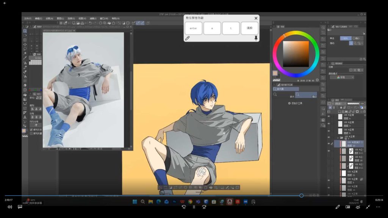
Task: Click the 清除 button in the popup
Action: 249,28
